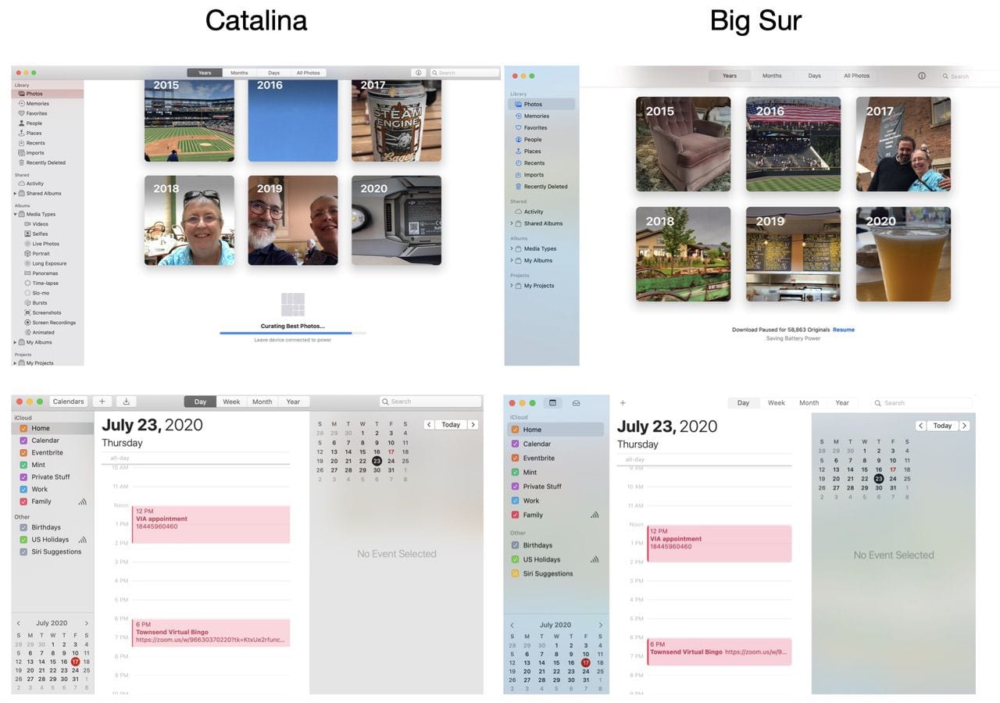
Task: Collapse Media Types in Catalina Photos sidebar
Action: click(x=15, y=214)
